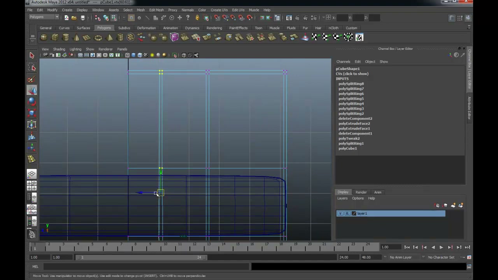The image size is (498, 280).
Task: Click the lock selection icon
Action: [197, 18]
